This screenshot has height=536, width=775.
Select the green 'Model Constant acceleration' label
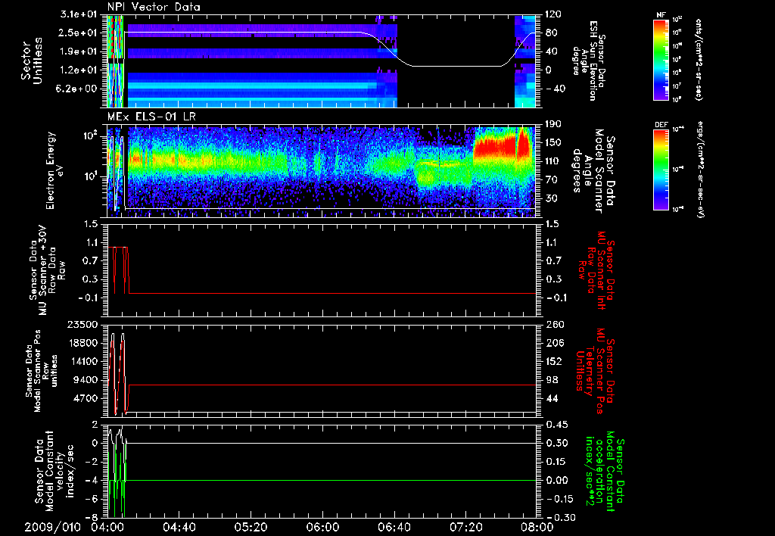click(605, 471)
